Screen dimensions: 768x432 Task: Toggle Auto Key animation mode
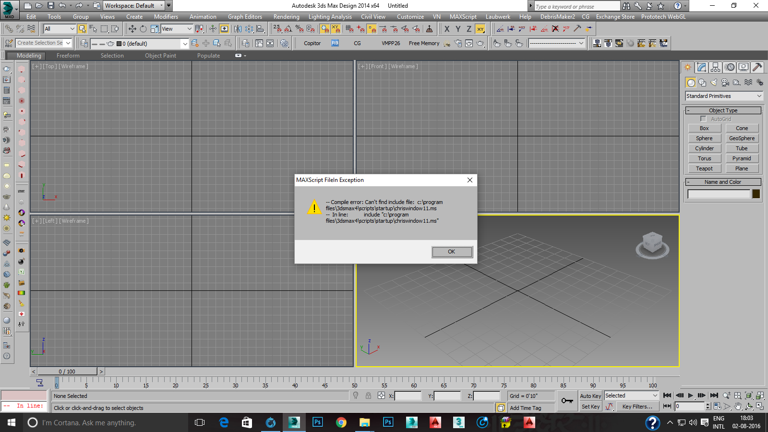click(x=590, y=396)
